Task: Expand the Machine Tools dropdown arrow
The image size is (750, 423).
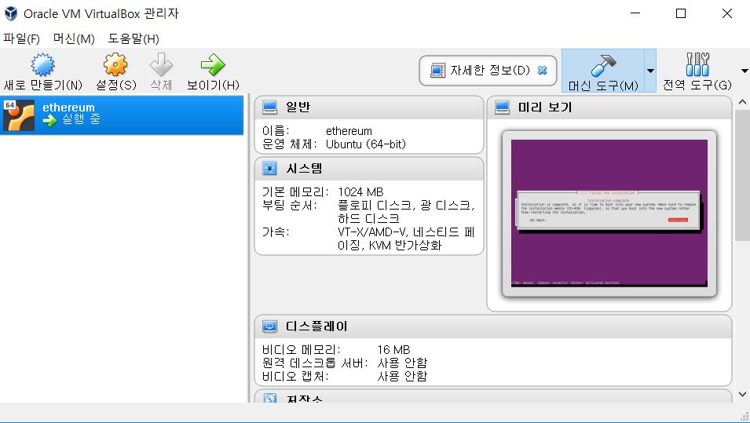Action: 650,71
